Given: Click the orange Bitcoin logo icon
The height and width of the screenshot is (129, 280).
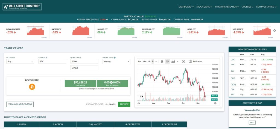Looking at the screenshot, I should point(32,87).
